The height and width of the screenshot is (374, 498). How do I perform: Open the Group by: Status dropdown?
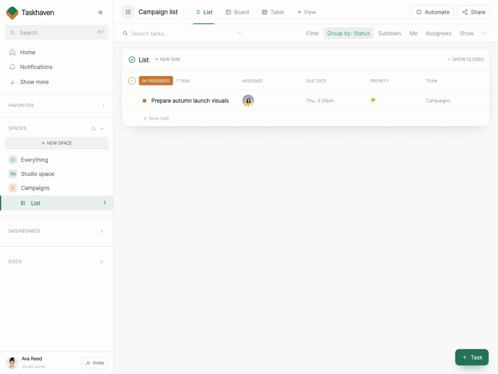pos(348,33)
